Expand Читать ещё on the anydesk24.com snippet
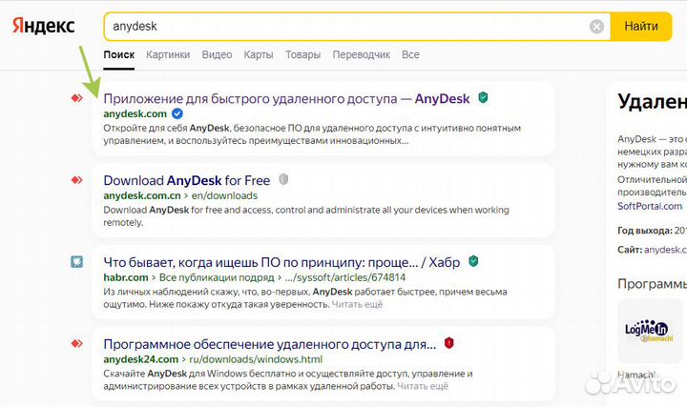Viewport: 687px width, 407px height. (x=423, y=386)
